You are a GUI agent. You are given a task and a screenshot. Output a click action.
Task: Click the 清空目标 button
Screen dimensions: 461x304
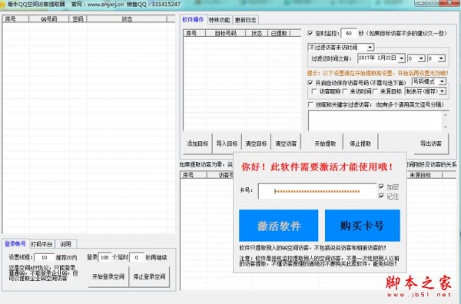tap(256, 144)
